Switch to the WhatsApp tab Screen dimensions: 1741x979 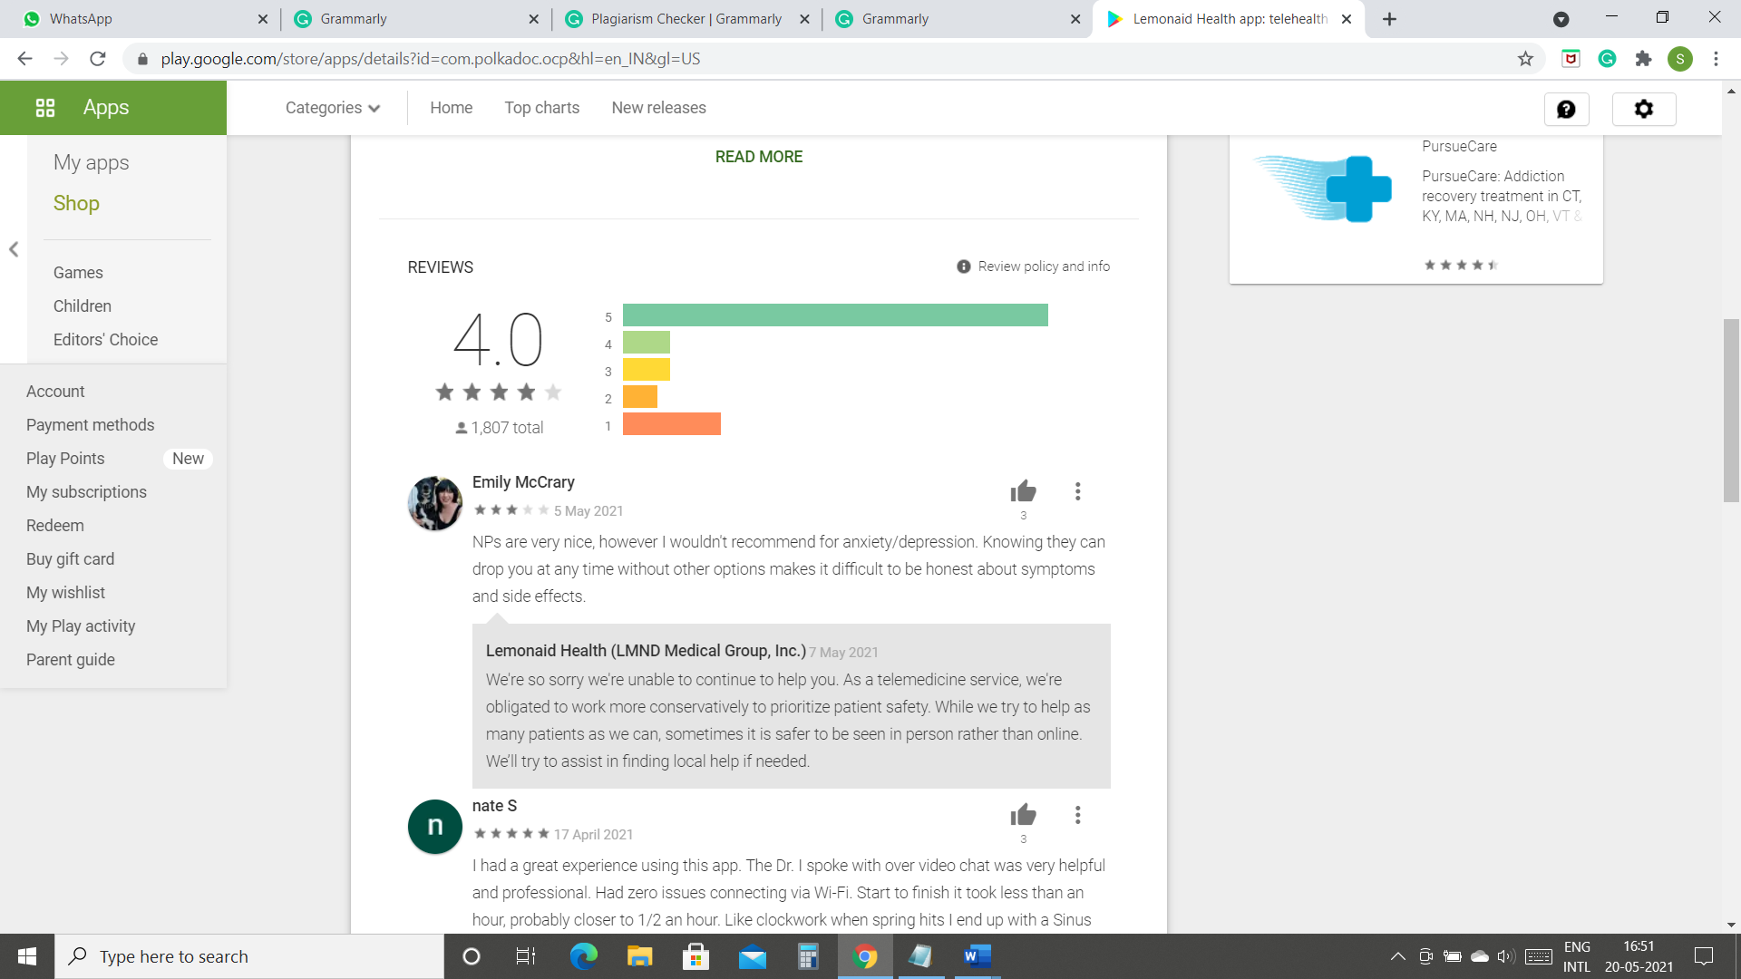tap(145, 19)
